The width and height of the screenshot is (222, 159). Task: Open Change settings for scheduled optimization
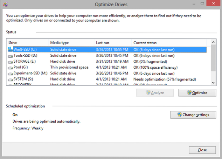(193, 115)
